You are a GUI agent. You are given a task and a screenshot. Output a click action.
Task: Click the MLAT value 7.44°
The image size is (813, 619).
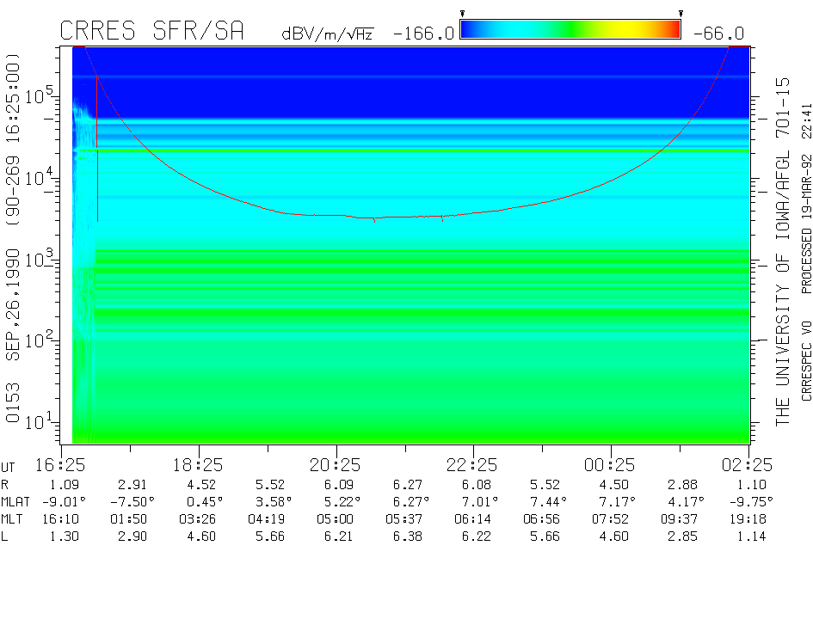[x=548, y=502]
